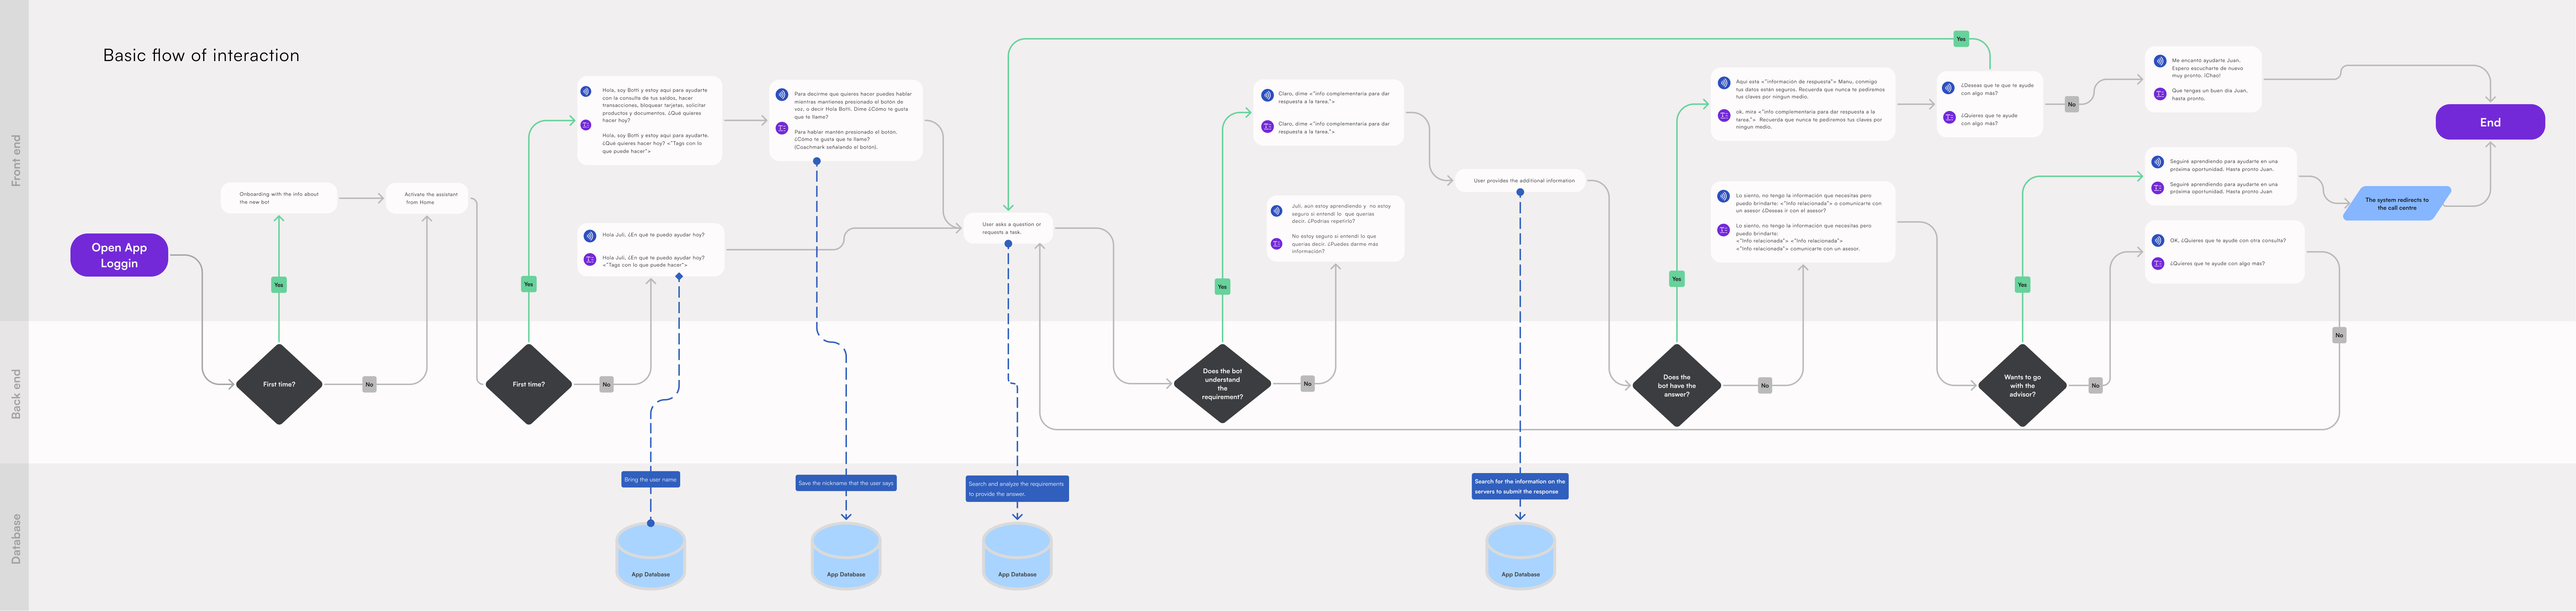Click the 'First time?' diamond connected to Open App Loggin
This screenshot has height=611, width=2576.
(x=279, y=384)
